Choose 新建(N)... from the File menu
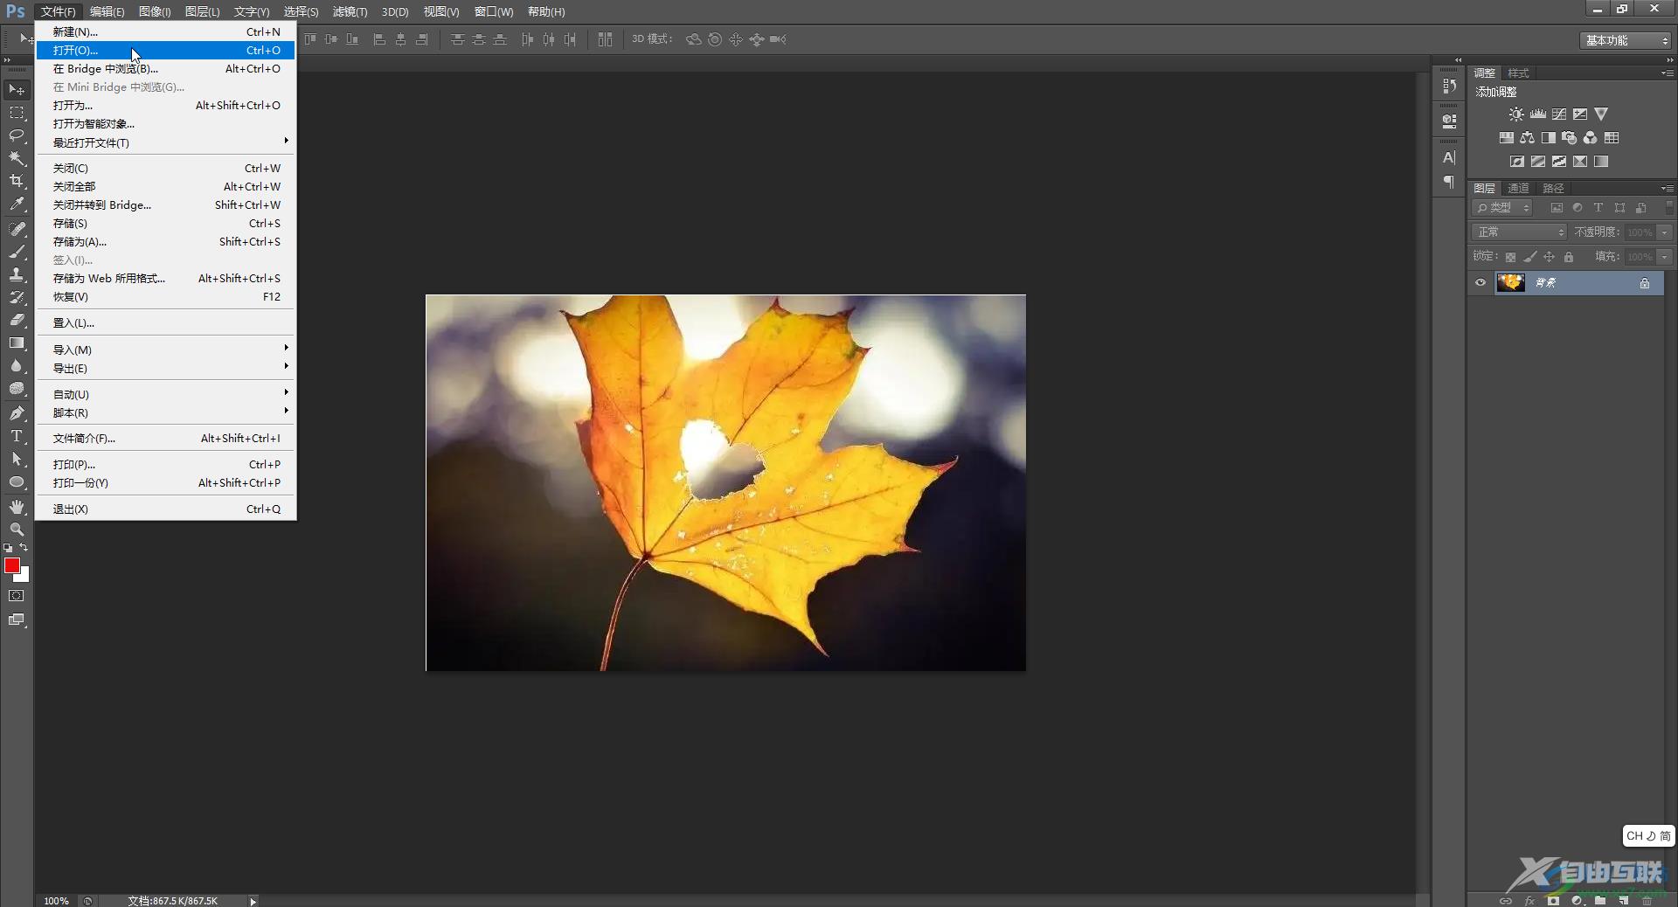 pyautogui.click(x=166, y=31)
